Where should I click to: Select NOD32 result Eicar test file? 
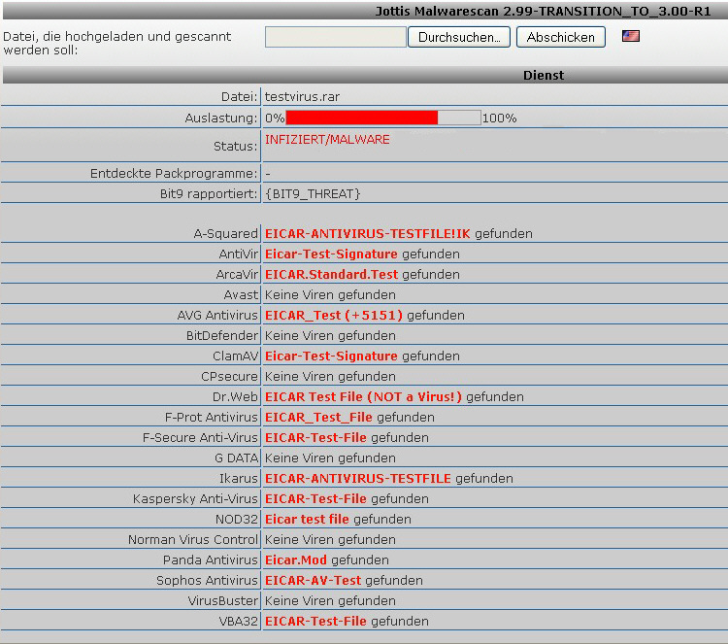coord(307,520)
